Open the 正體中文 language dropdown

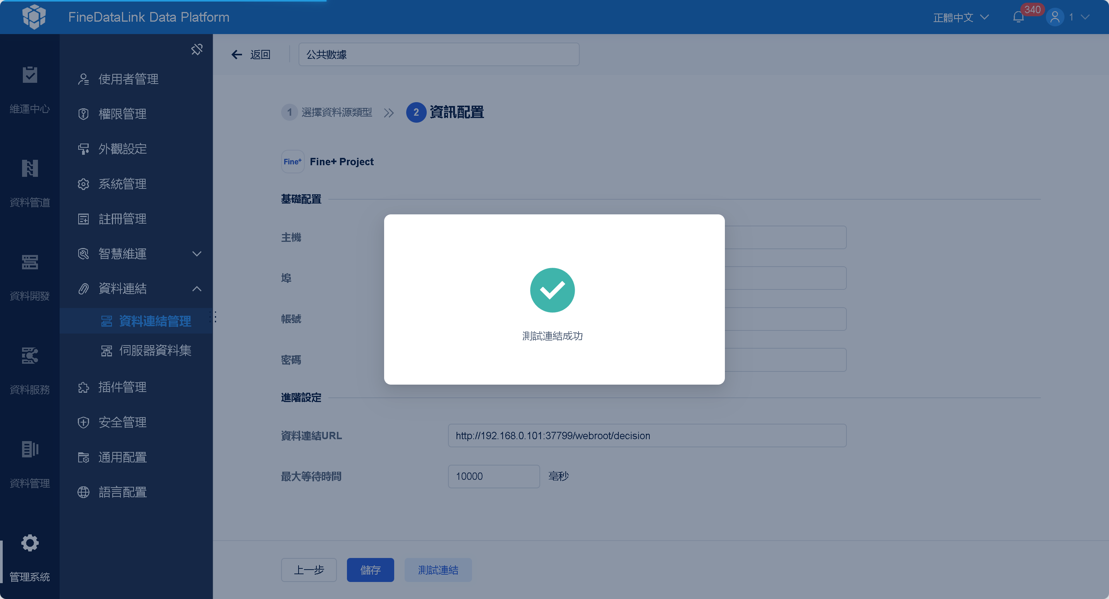click(x=960, y=17)
